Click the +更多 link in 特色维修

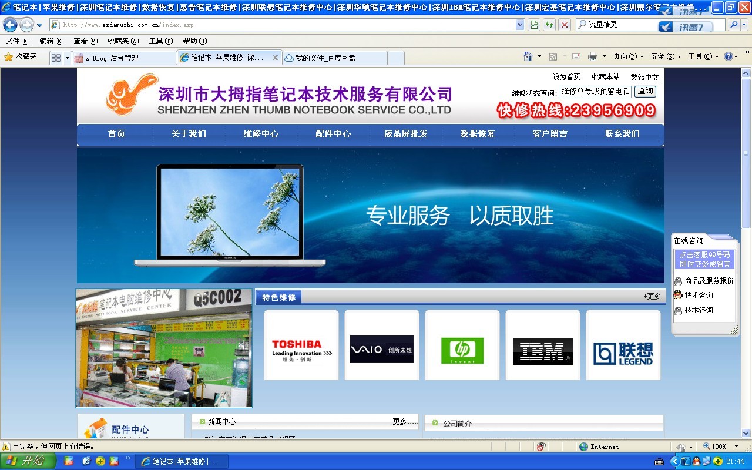click(652, 297)
